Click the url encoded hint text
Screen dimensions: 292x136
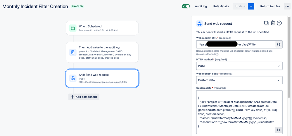pyautogui.click(x=235, y=53)
